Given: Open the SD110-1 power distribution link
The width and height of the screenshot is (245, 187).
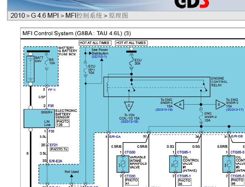Looking at the screenshot, I should [99, 57].
